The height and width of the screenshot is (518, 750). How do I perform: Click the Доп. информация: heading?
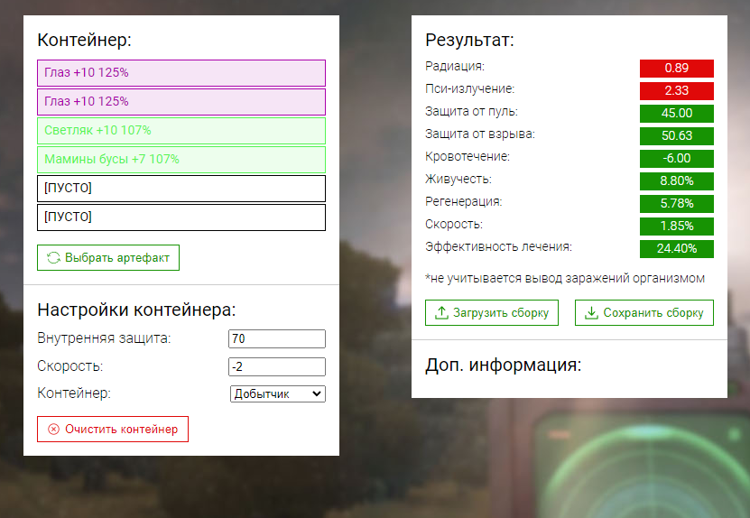[504, 365]
